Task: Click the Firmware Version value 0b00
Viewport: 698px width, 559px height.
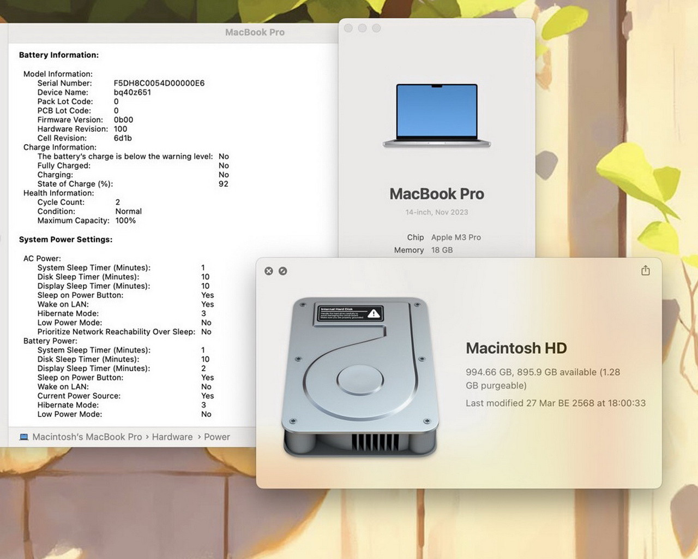Action: pos(123,120)
